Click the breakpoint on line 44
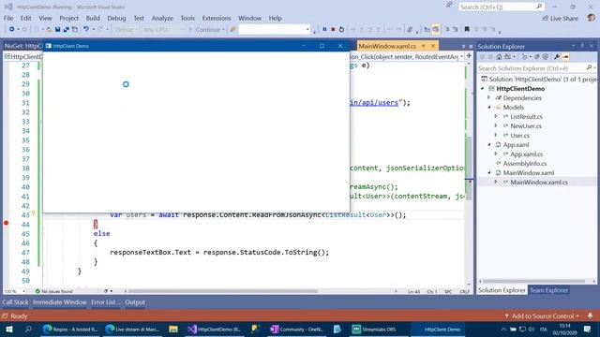This screenshot has width=600, height=337. click(7, 223)
